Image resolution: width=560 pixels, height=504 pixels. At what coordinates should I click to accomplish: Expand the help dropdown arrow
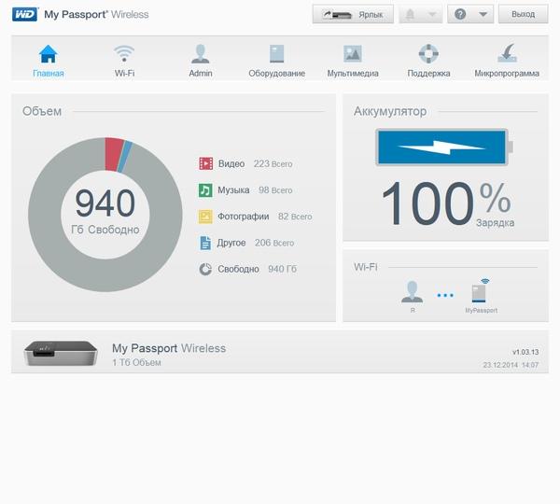tap(483, 15)
